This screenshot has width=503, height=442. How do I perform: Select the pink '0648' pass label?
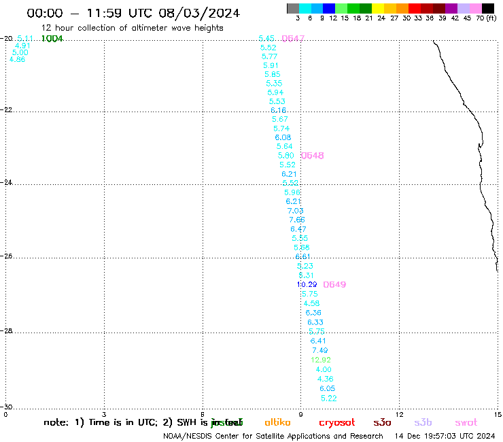click(x=313, y=156)
